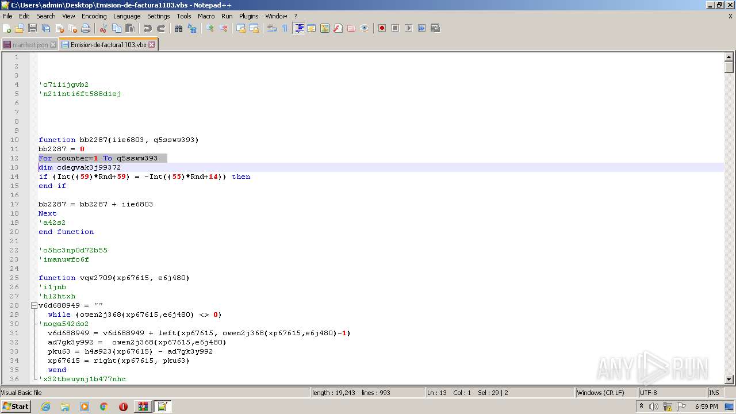Open the Search menu
This screenshot has width=736, height=414.
(x=46, y=16)
